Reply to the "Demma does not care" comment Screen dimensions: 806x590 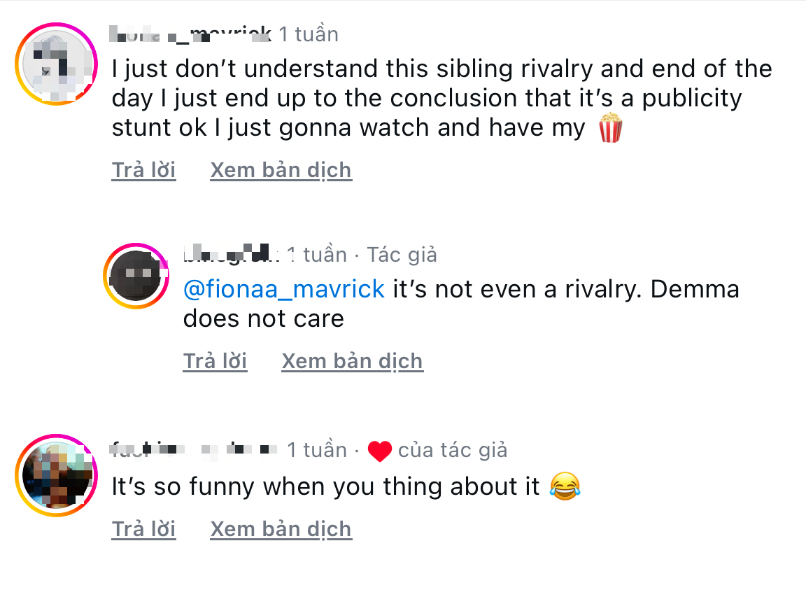tap(215, 361)
